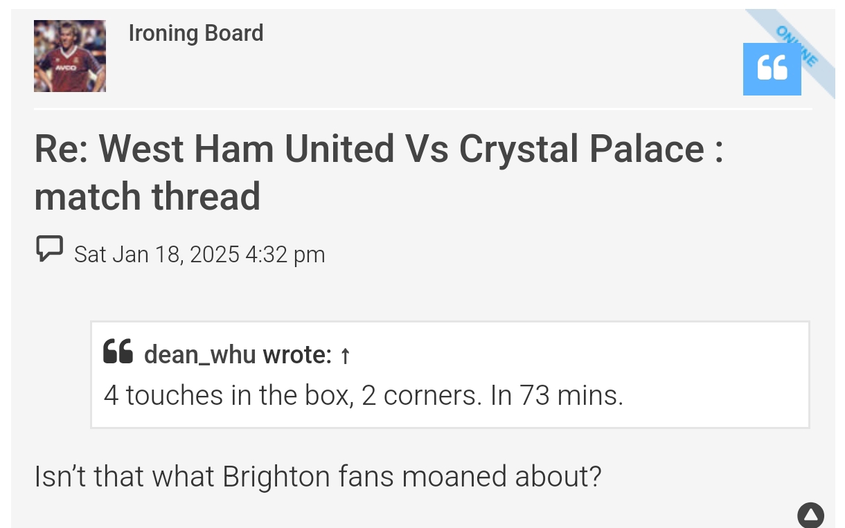This screenshot has width=845, height=528.
Task: Click the quotation mark icon in the blockquote
Action: pyautogui.click(x=118, y=352)
